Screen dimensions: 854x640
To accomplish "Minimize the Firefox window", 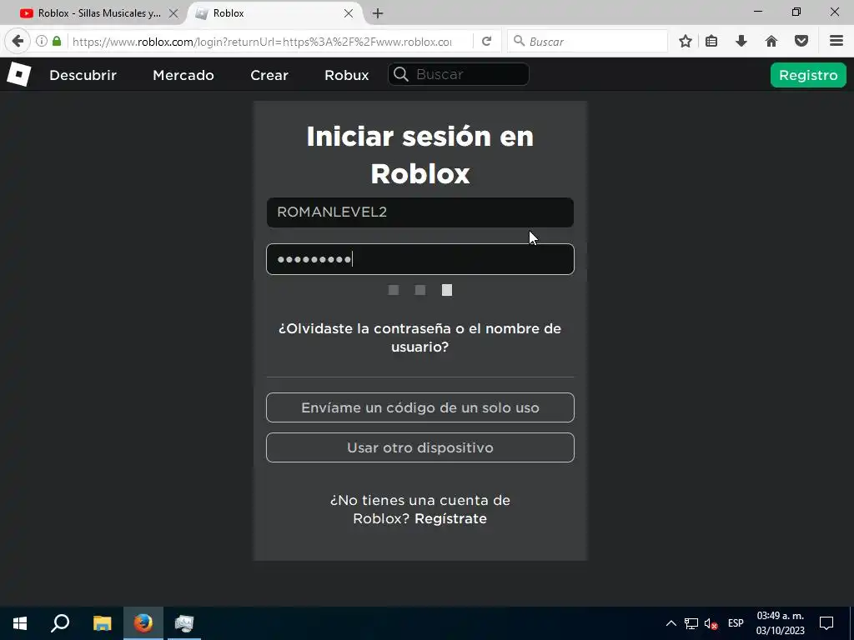I will point(758,12).
